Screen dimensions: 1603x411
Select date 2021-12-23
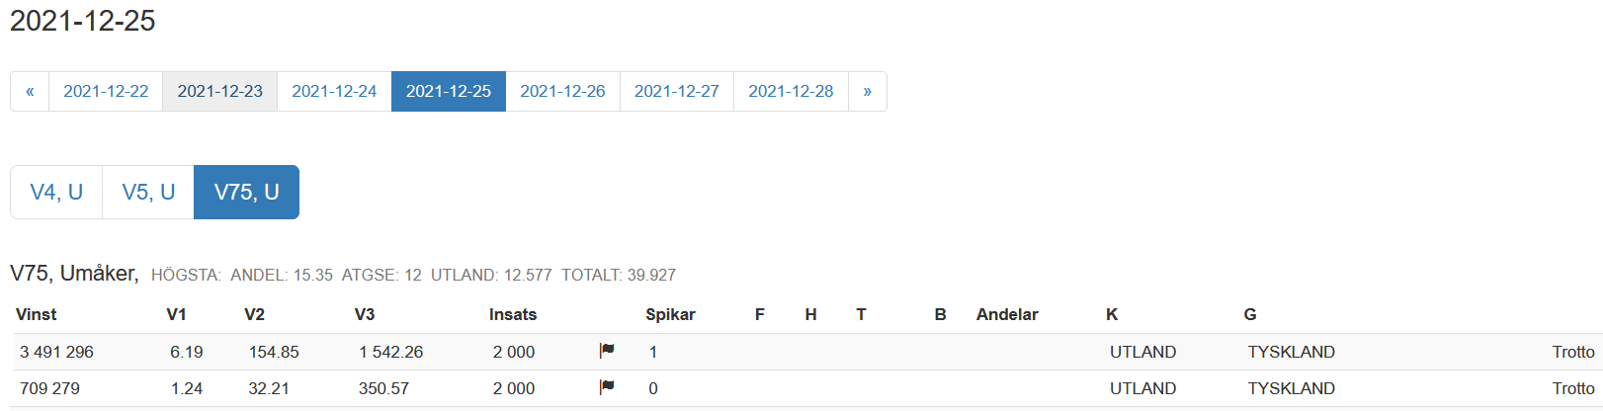[x=220, y=91]
